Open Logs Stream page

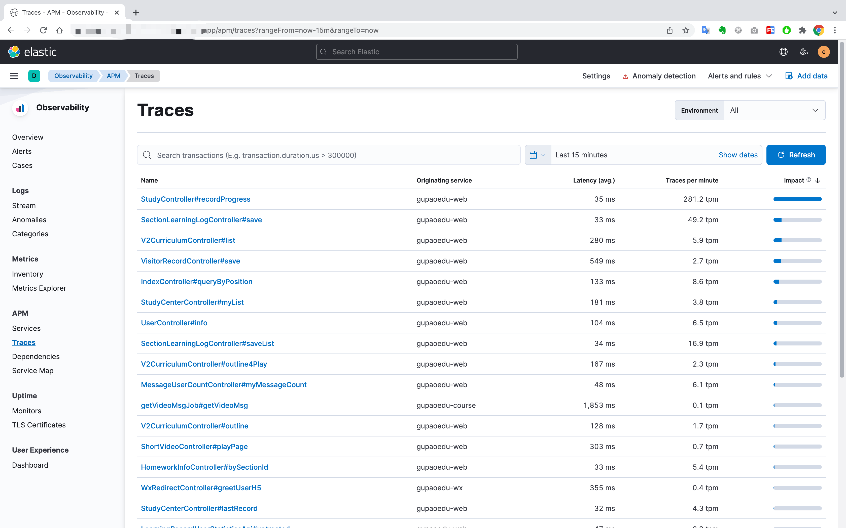pos(24,206)
